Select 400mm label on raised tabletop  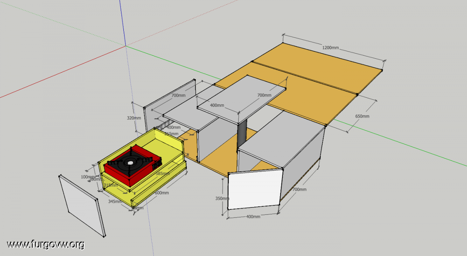pyautogui.click(x=217, y=105)
